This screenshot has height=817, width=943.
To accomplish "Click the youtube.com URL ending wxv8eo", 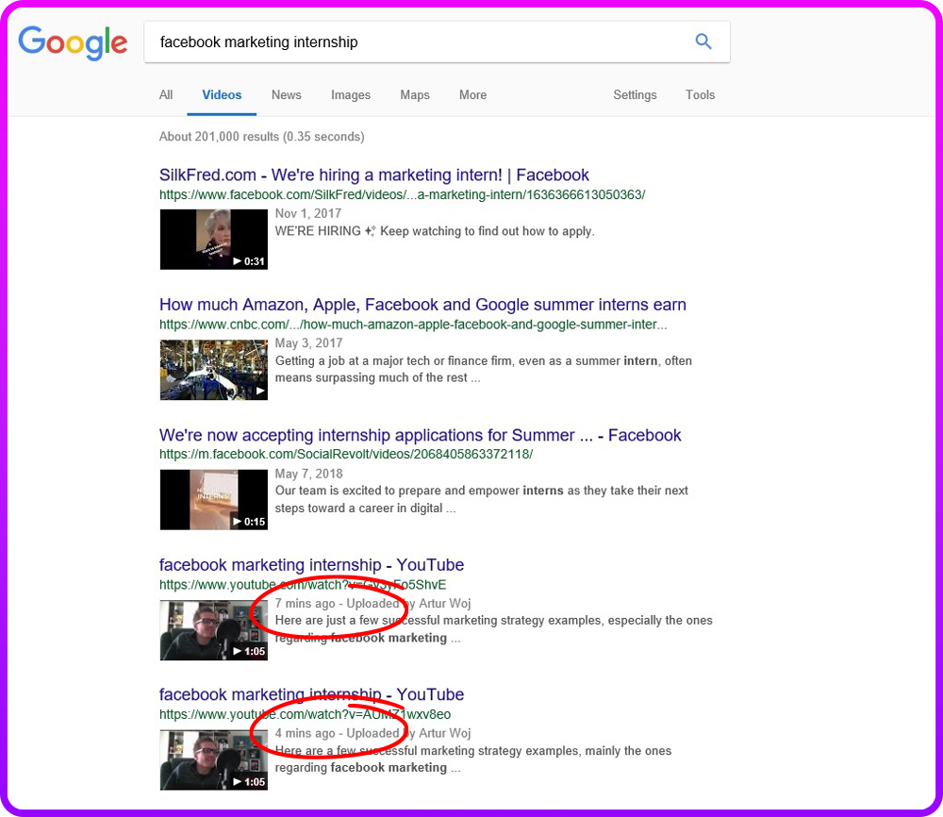I will [305, 715].
